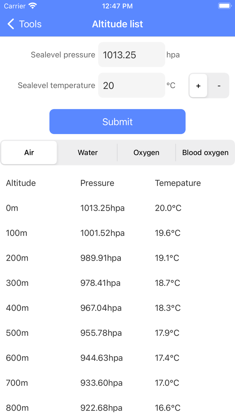Tap the minus stepper to decrease temperature
The width and height of the screenshot is (235, 418).
219,85
